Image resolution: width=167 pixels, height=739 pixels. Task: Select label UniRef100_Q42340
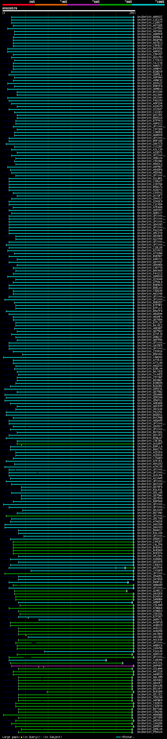150,98
